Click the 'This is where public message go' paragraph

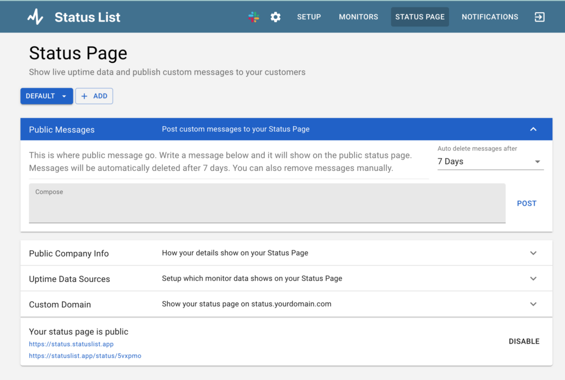point(221,162)
